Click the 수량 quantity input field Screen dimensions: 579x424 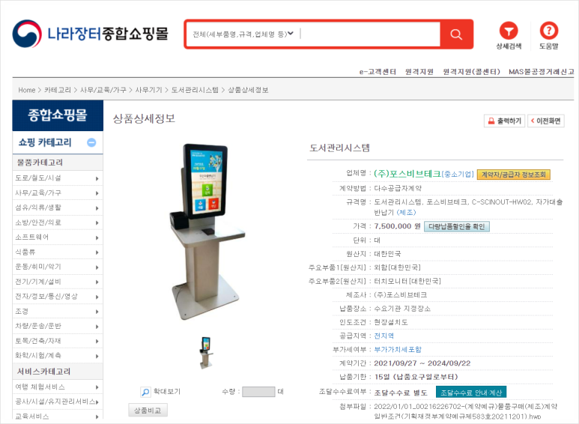tap(258, 392)
